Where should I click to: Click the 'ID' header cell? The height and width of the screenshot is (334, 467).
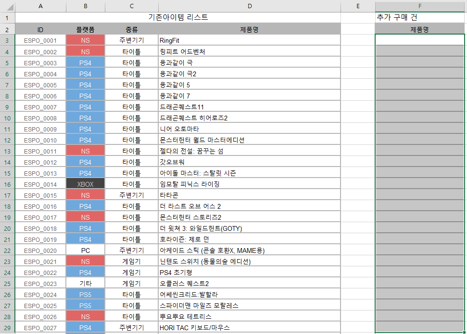click(x=40, y=29)
